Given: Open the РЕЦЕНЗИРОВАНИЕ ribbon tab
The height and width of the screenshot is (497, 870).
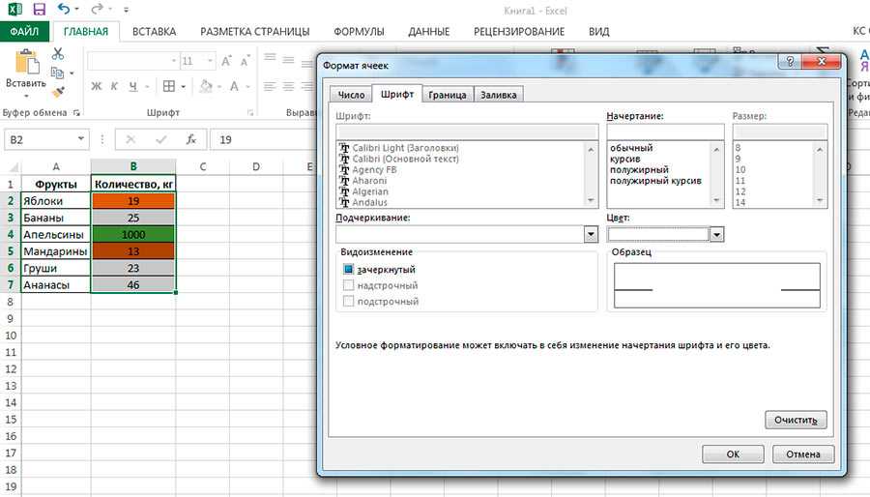Looking at the screenshot, I should tap(519, 32).
